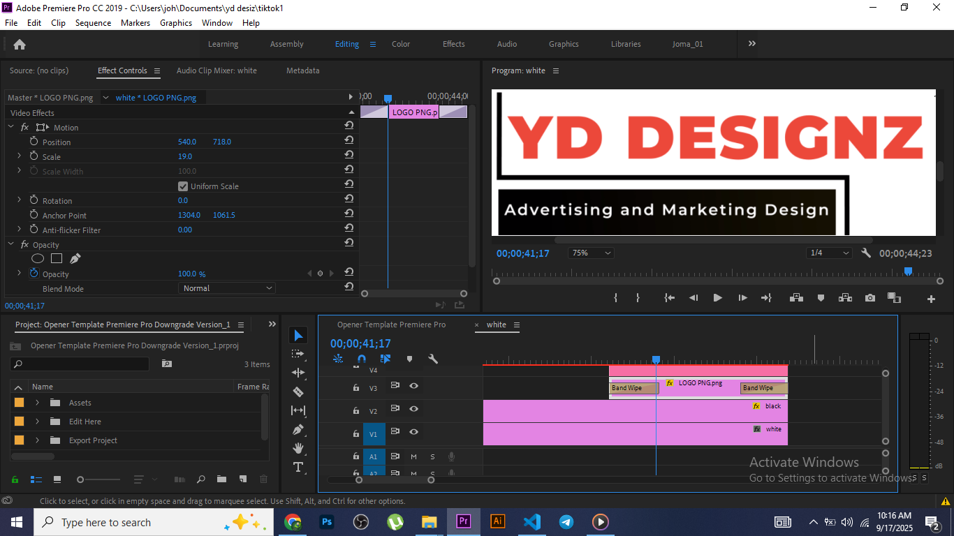Switch to the Color workspace
Image resolution: width=954 pixels, height=536 pixels.
[400, 43]
